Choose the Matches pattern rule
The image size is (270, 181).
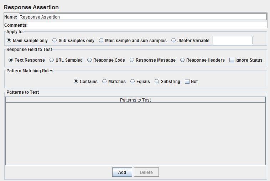click(104, 82)
